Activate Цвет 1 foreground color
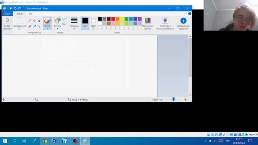 point(85,23)
